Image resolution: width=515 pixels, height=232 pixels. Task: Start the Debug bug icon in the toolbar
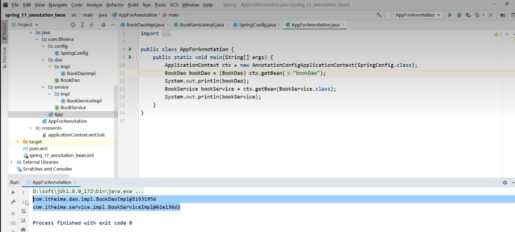pos(459,15)
